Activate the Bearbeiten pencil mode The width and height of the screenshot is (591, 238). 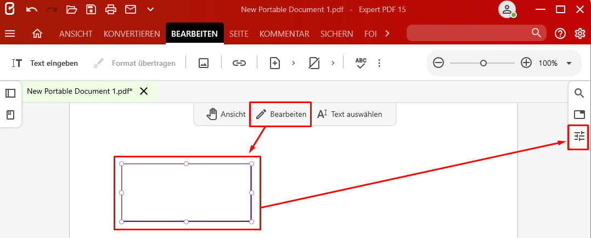281,114
